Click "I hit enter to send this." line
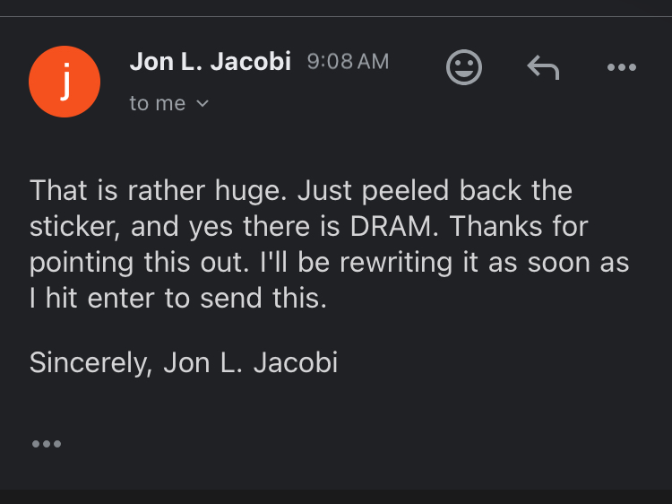Viewport: 672px width, 504px height. coord(178,299)
